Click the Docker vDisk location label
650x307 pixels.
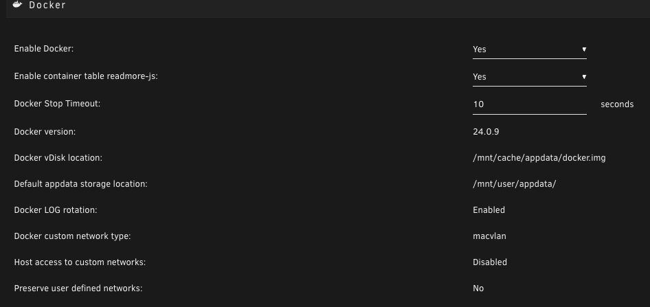click(58, 158)
